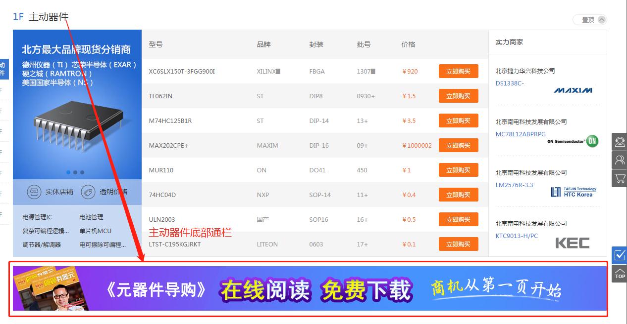The image size is (627, 324).
Task: Click the LITEON brand cell
Action: (x=267, y=244)
